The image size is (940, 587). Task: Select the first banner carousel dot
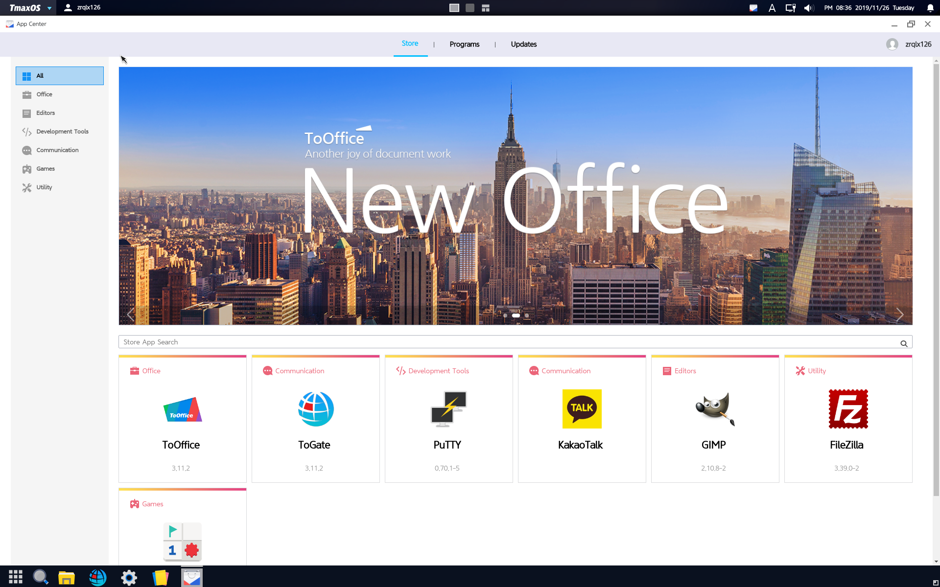click(x=505, y=316)
